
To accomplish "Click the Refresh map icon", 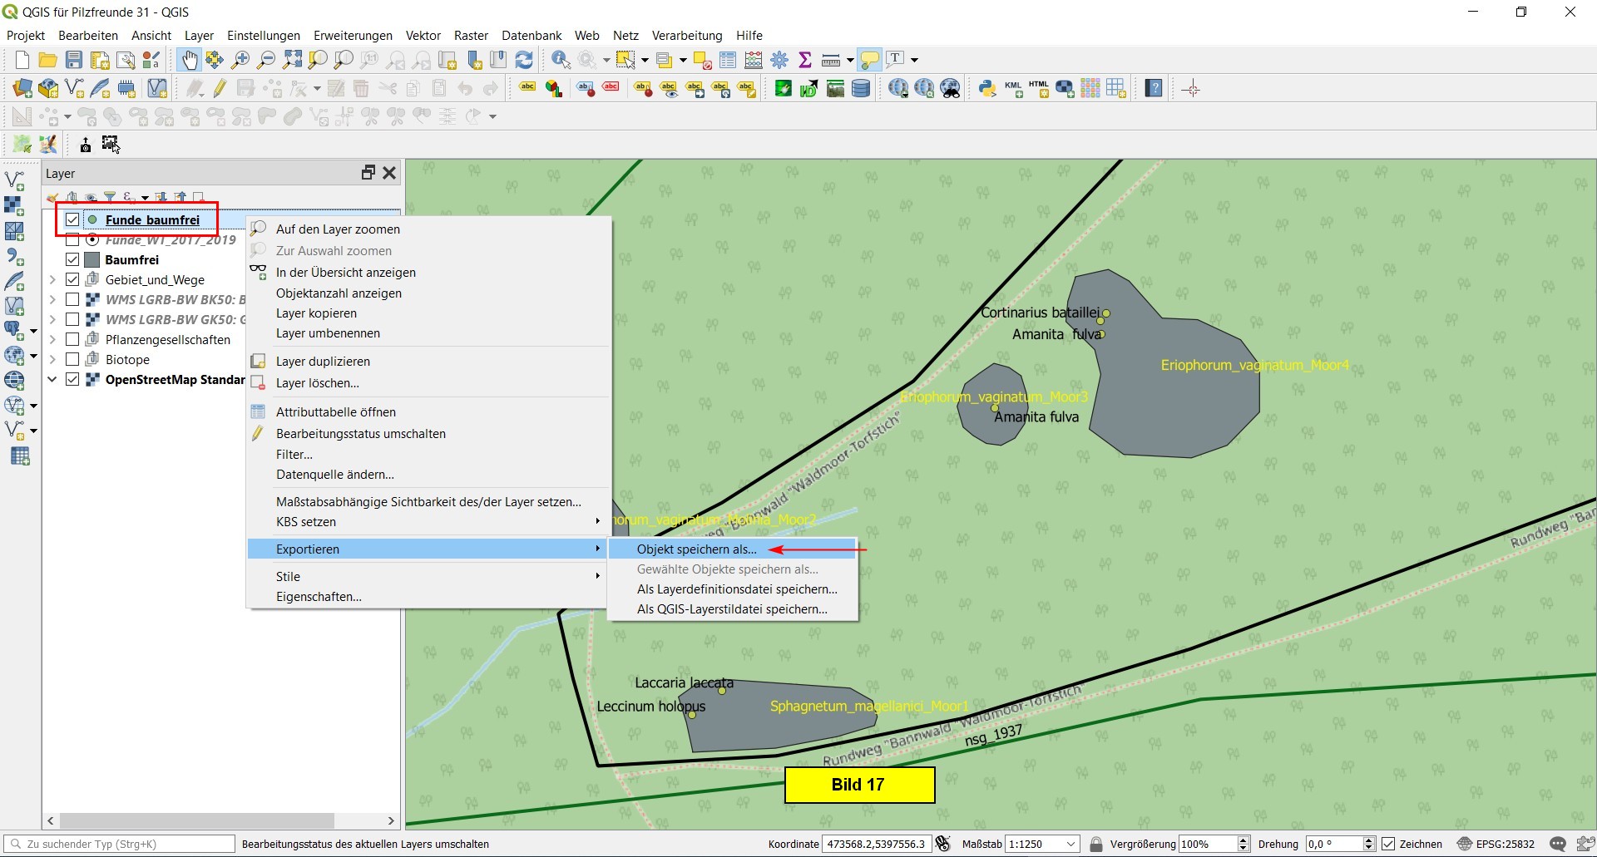I will 524,60.
